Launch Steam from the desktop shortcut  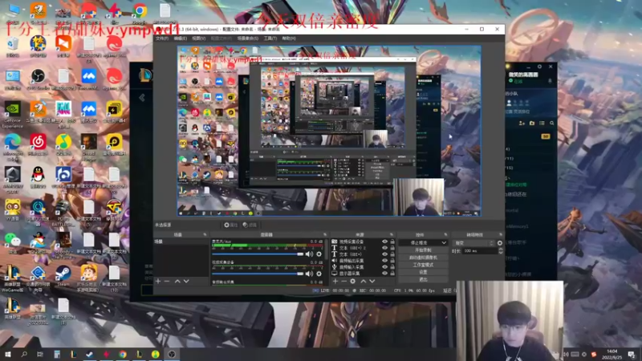click(x=63, y=275)
